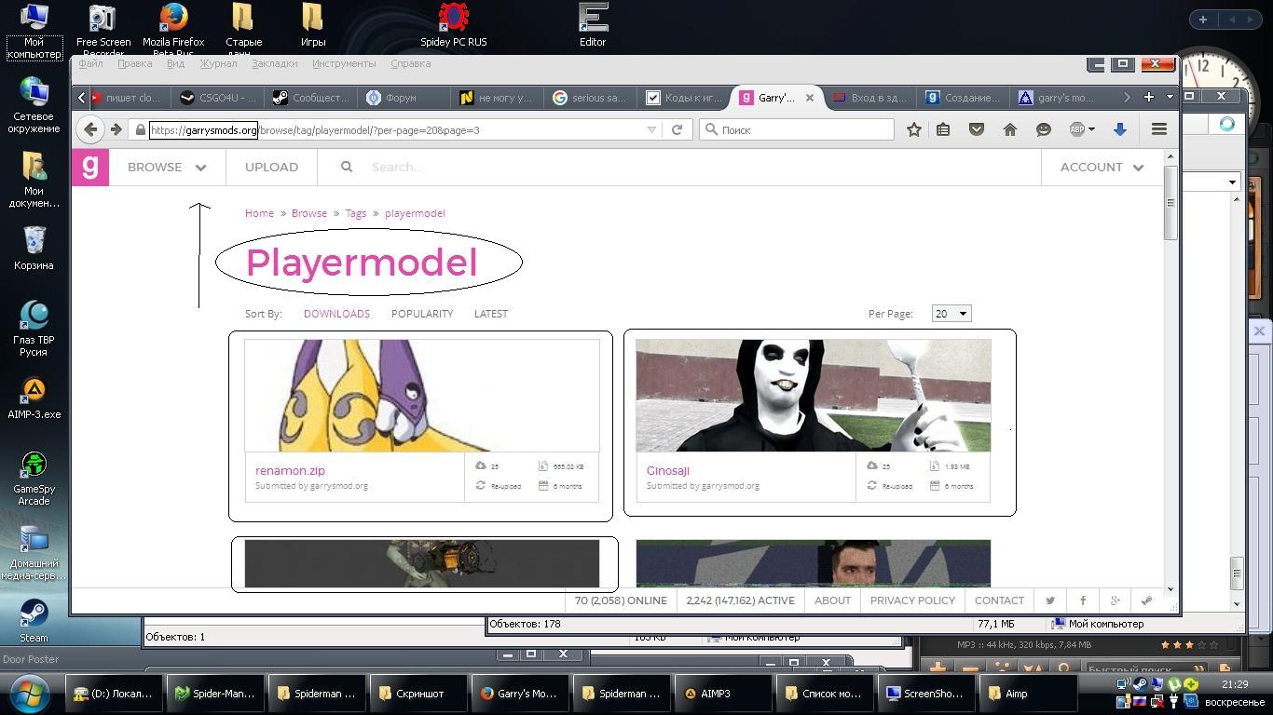Viewport: 1273px width, 715px height.
Task: Open the Закладки menu
Action: 275,63
